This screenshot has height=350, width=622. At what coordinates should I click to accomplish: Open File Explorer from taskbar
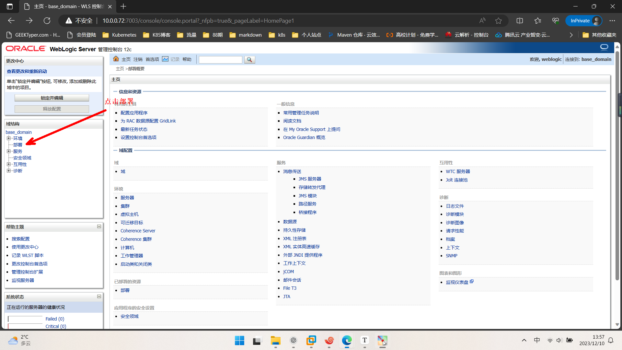276,340
